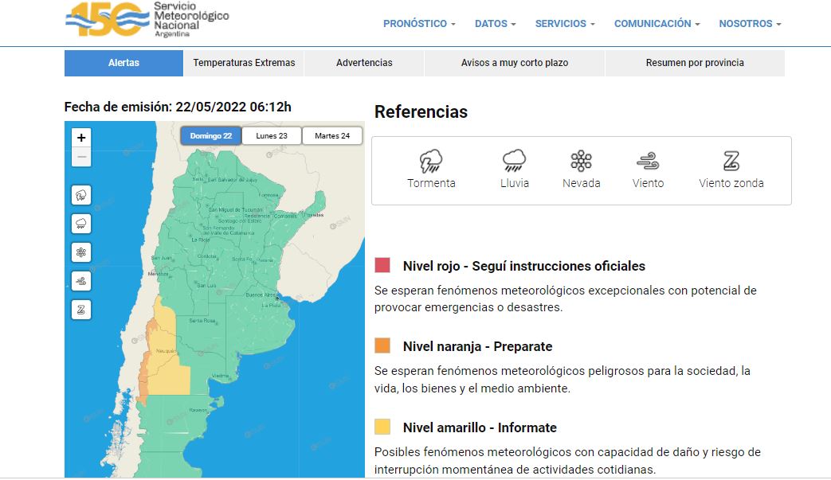
Task: Switch to Resumen por provincia tab
Action: pos(695,63)
